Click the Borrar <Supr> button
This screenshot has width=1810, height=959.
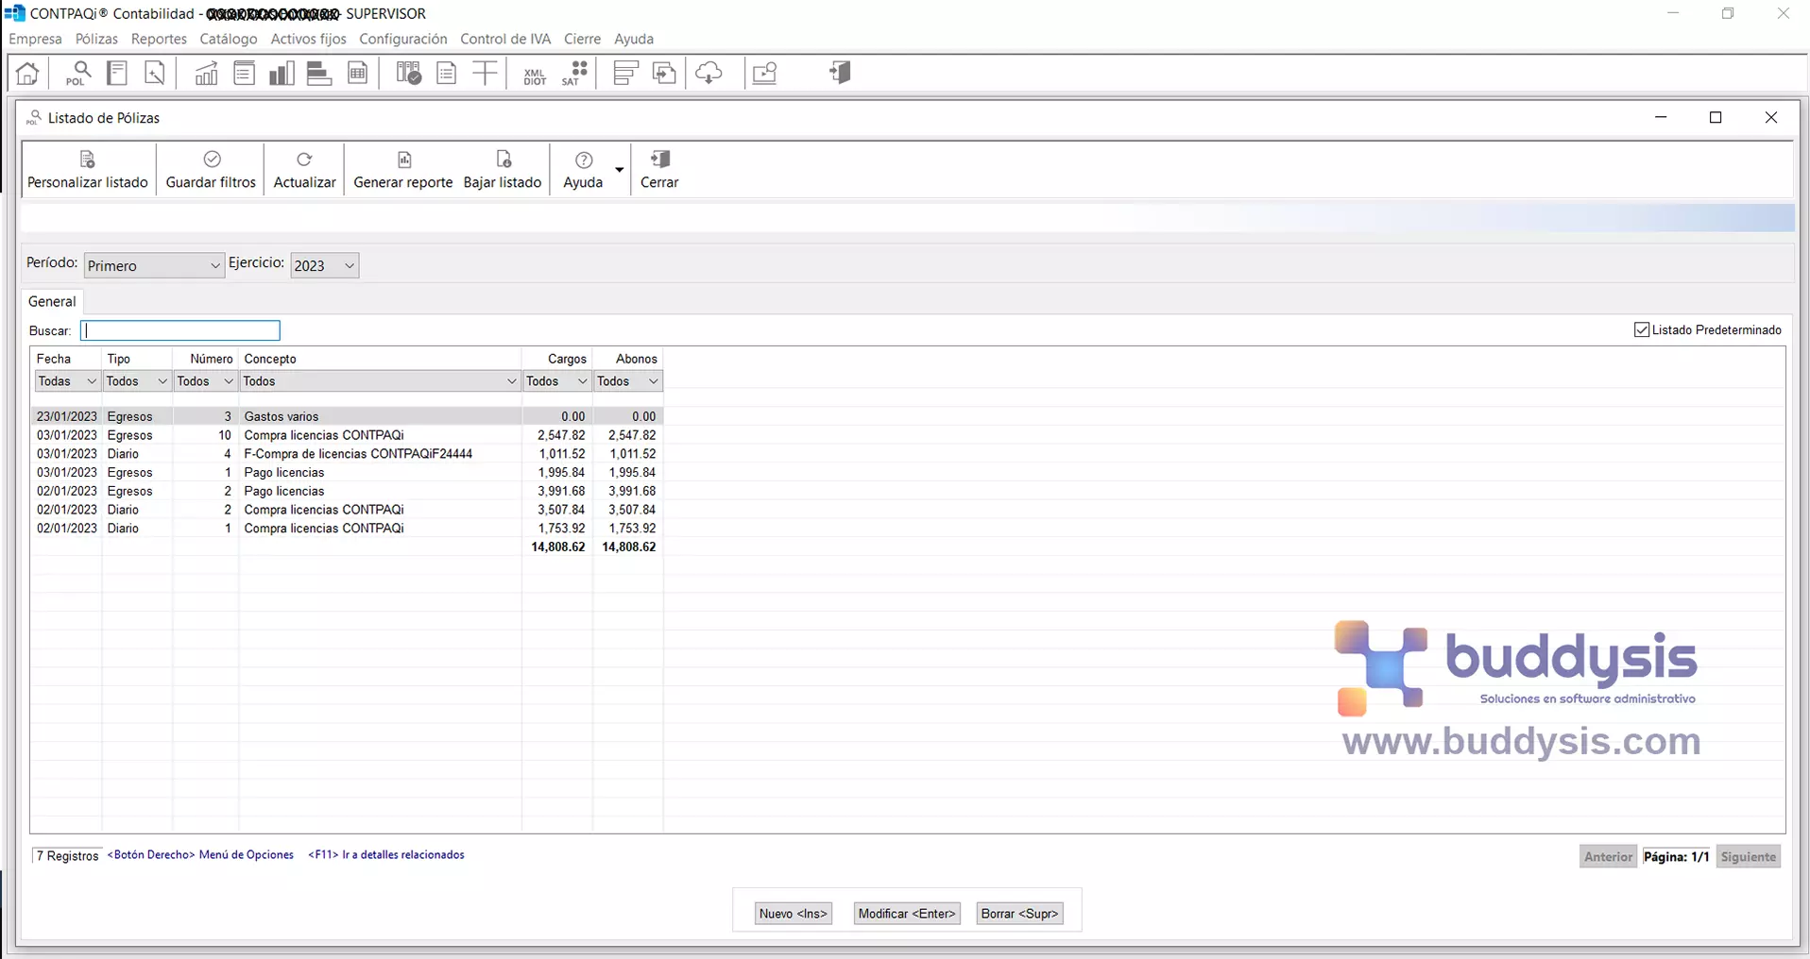[1019, 913]
